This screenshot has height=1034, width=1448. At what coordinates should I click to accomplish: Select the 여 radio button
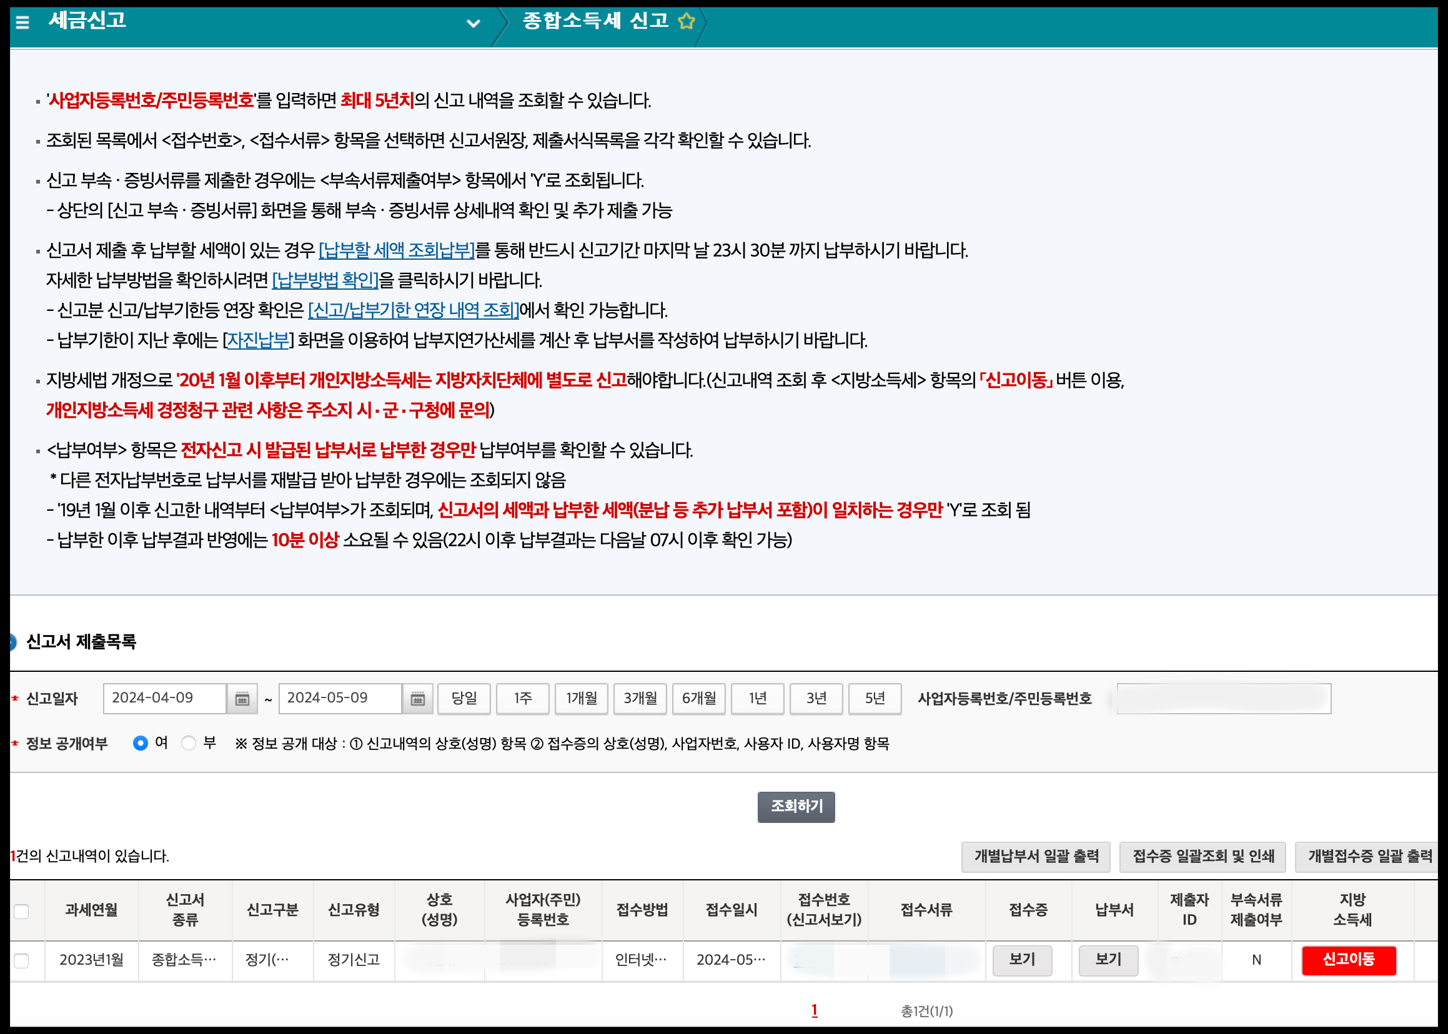pyautogui.click(x=140, y=743)
